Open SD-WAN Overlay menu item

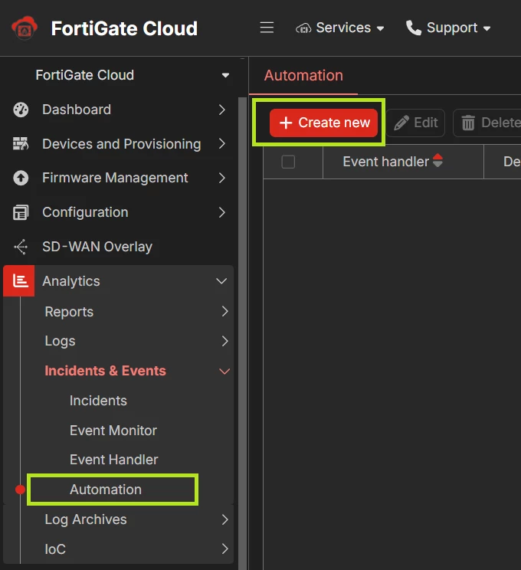click(x=97, y=247)
